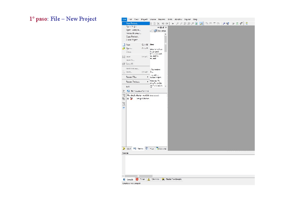Open the Edit menu in the menu bar
Viewport: 286px width, 202px height.
(130, 19)
